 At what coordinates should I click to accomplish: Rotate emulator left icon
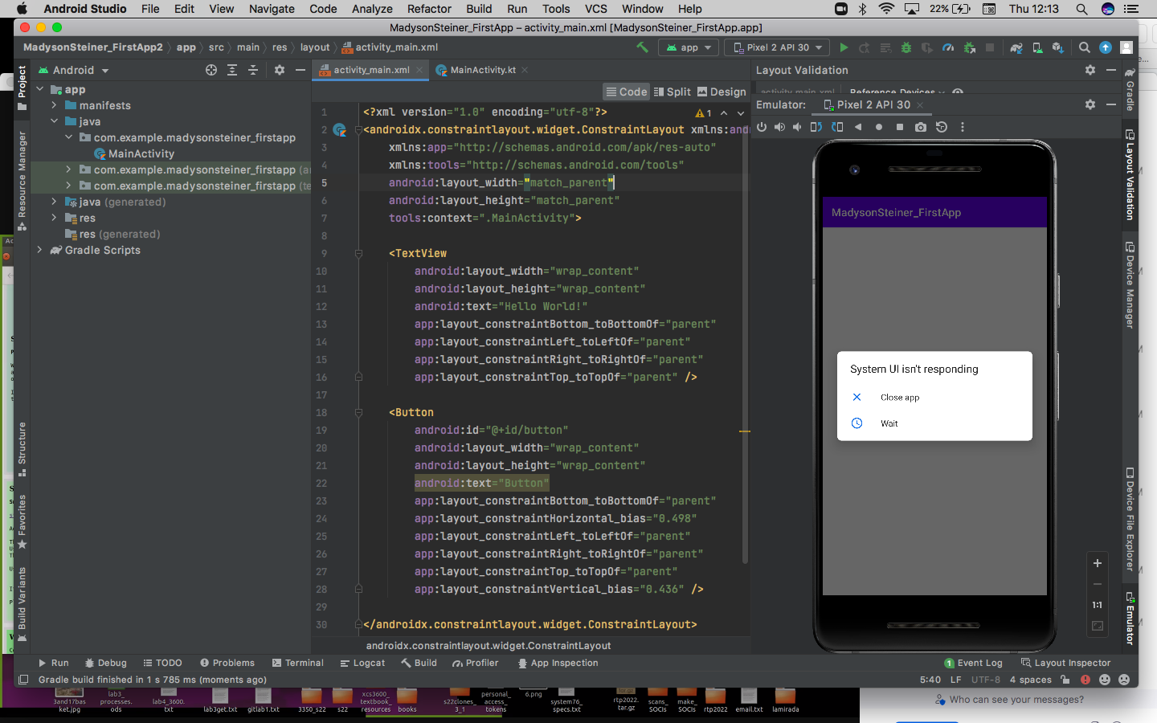click(816, 127)
